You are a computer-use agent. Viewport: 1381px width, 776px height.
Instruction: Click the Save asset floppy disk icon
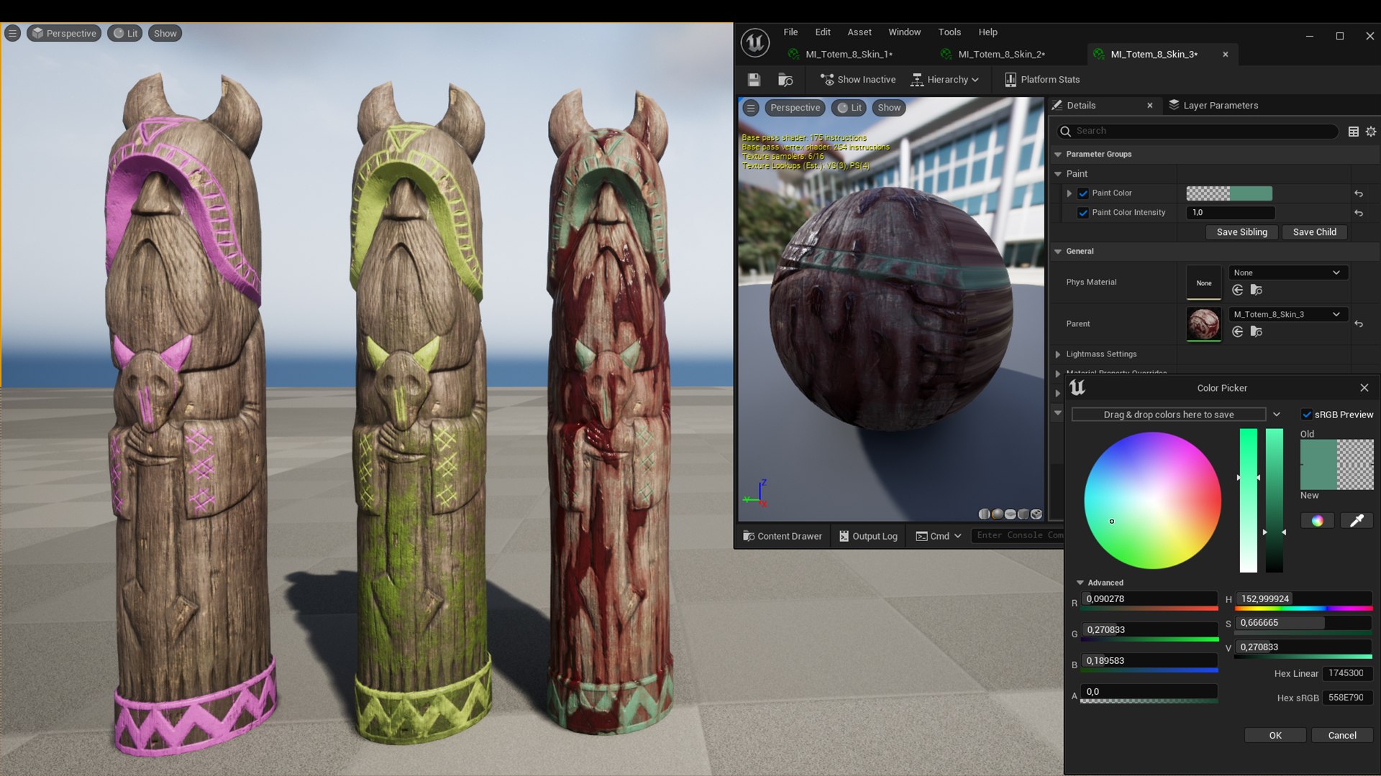coord(754,80)
